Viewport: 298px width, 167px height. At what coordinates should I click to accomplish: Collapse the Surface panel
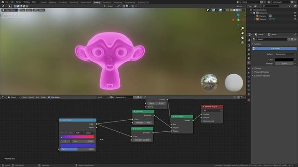click(x=257, y=44)
